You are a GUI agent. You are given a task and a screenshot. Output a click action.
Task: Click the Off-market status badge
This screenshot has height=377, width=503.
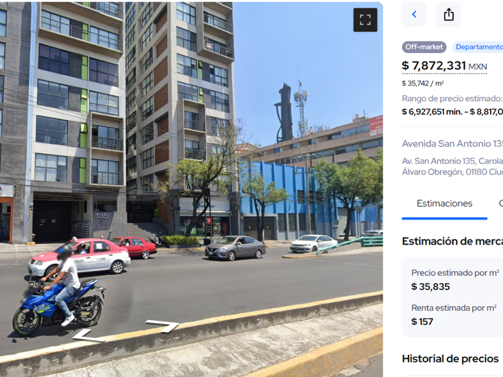(x=424, y=47)
